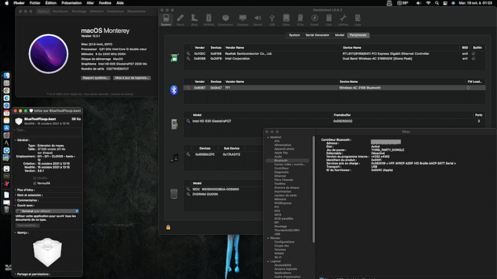
Task: Collapse the Logiciel tree in System Information
Action: tap(268, 262)
